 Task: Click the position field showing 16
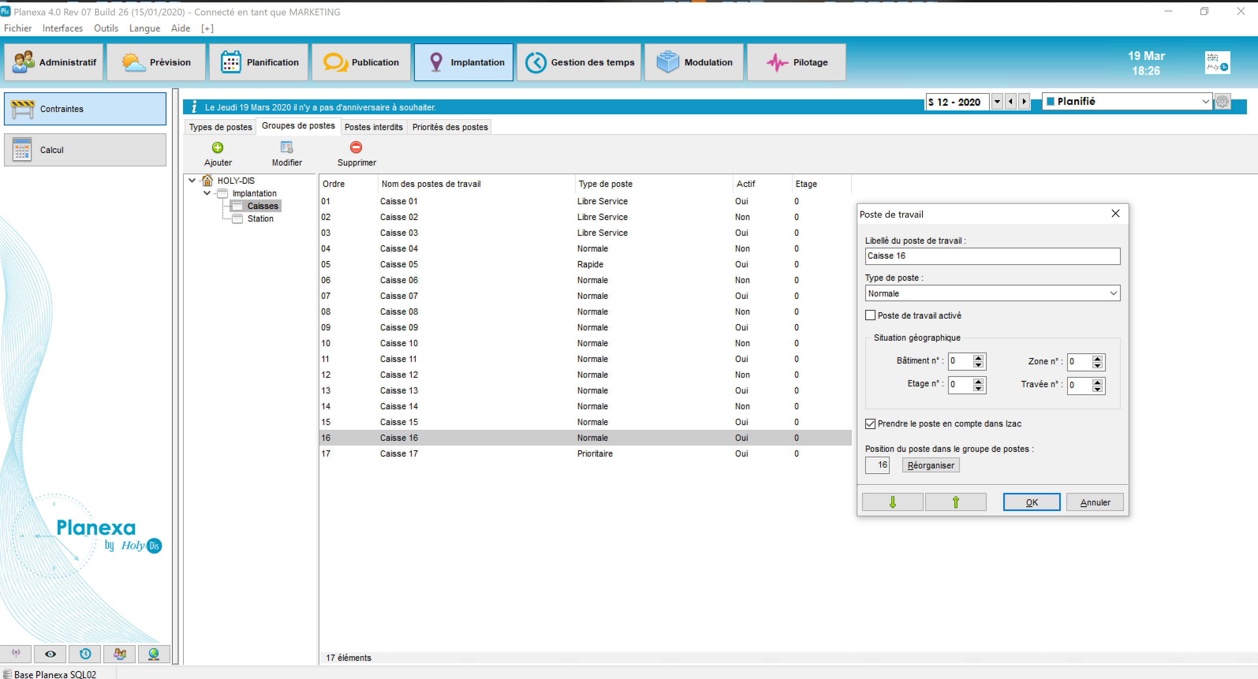click(877, 465)
